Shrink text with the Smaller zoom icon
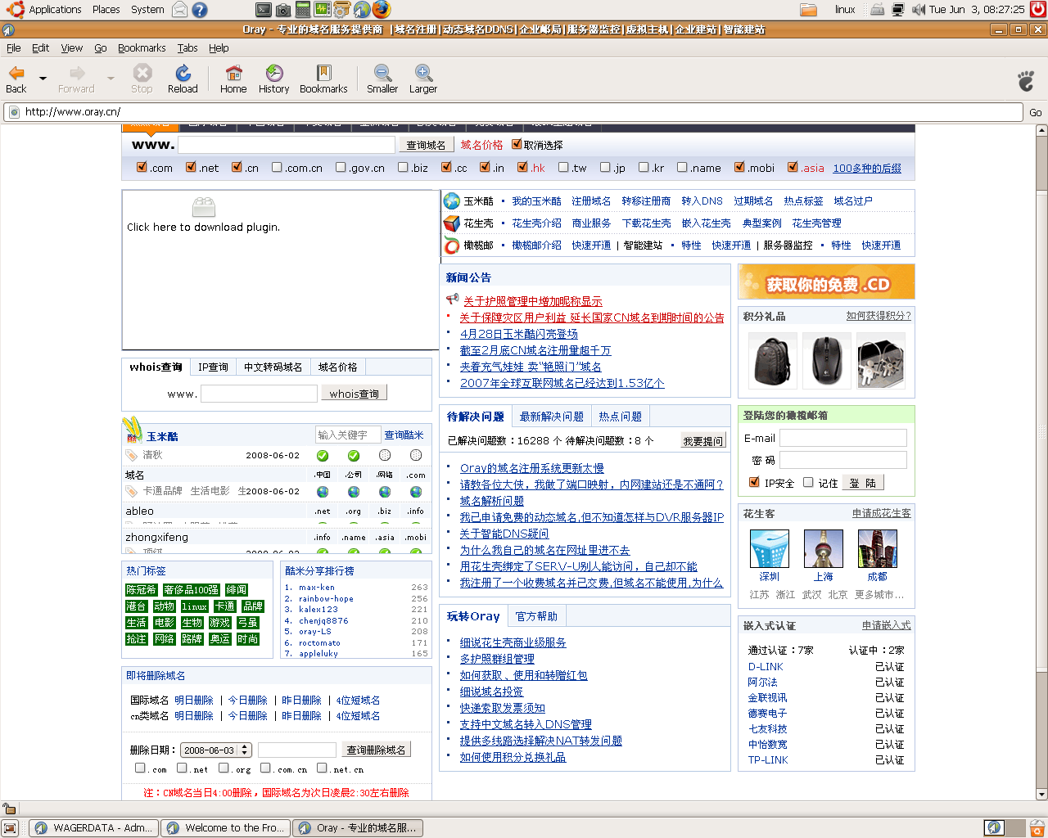The height and width of the screenshot is (838, 1048). click(382, 79)
